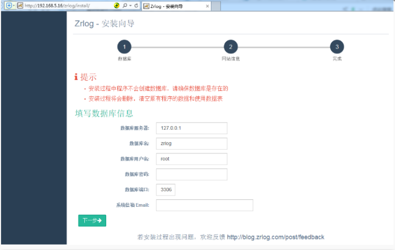
Task: Select the 数据库用户名 field containing root
Action: coord(192,159)
